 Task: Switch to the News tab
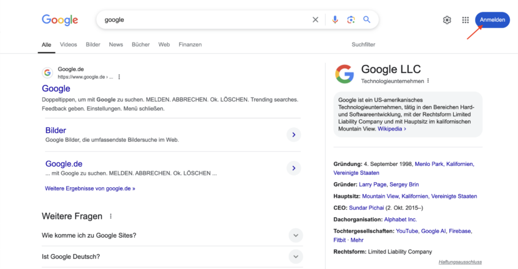coord(116,44)
